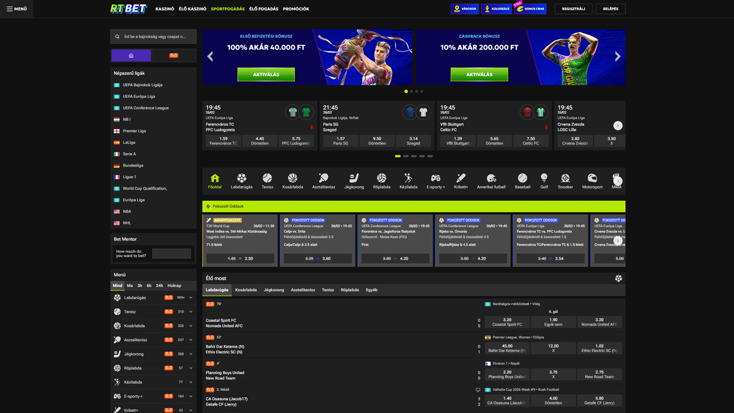Click the league search input field
The width and height of the screenshot is (734, 413).
click(x=154, y=37)
